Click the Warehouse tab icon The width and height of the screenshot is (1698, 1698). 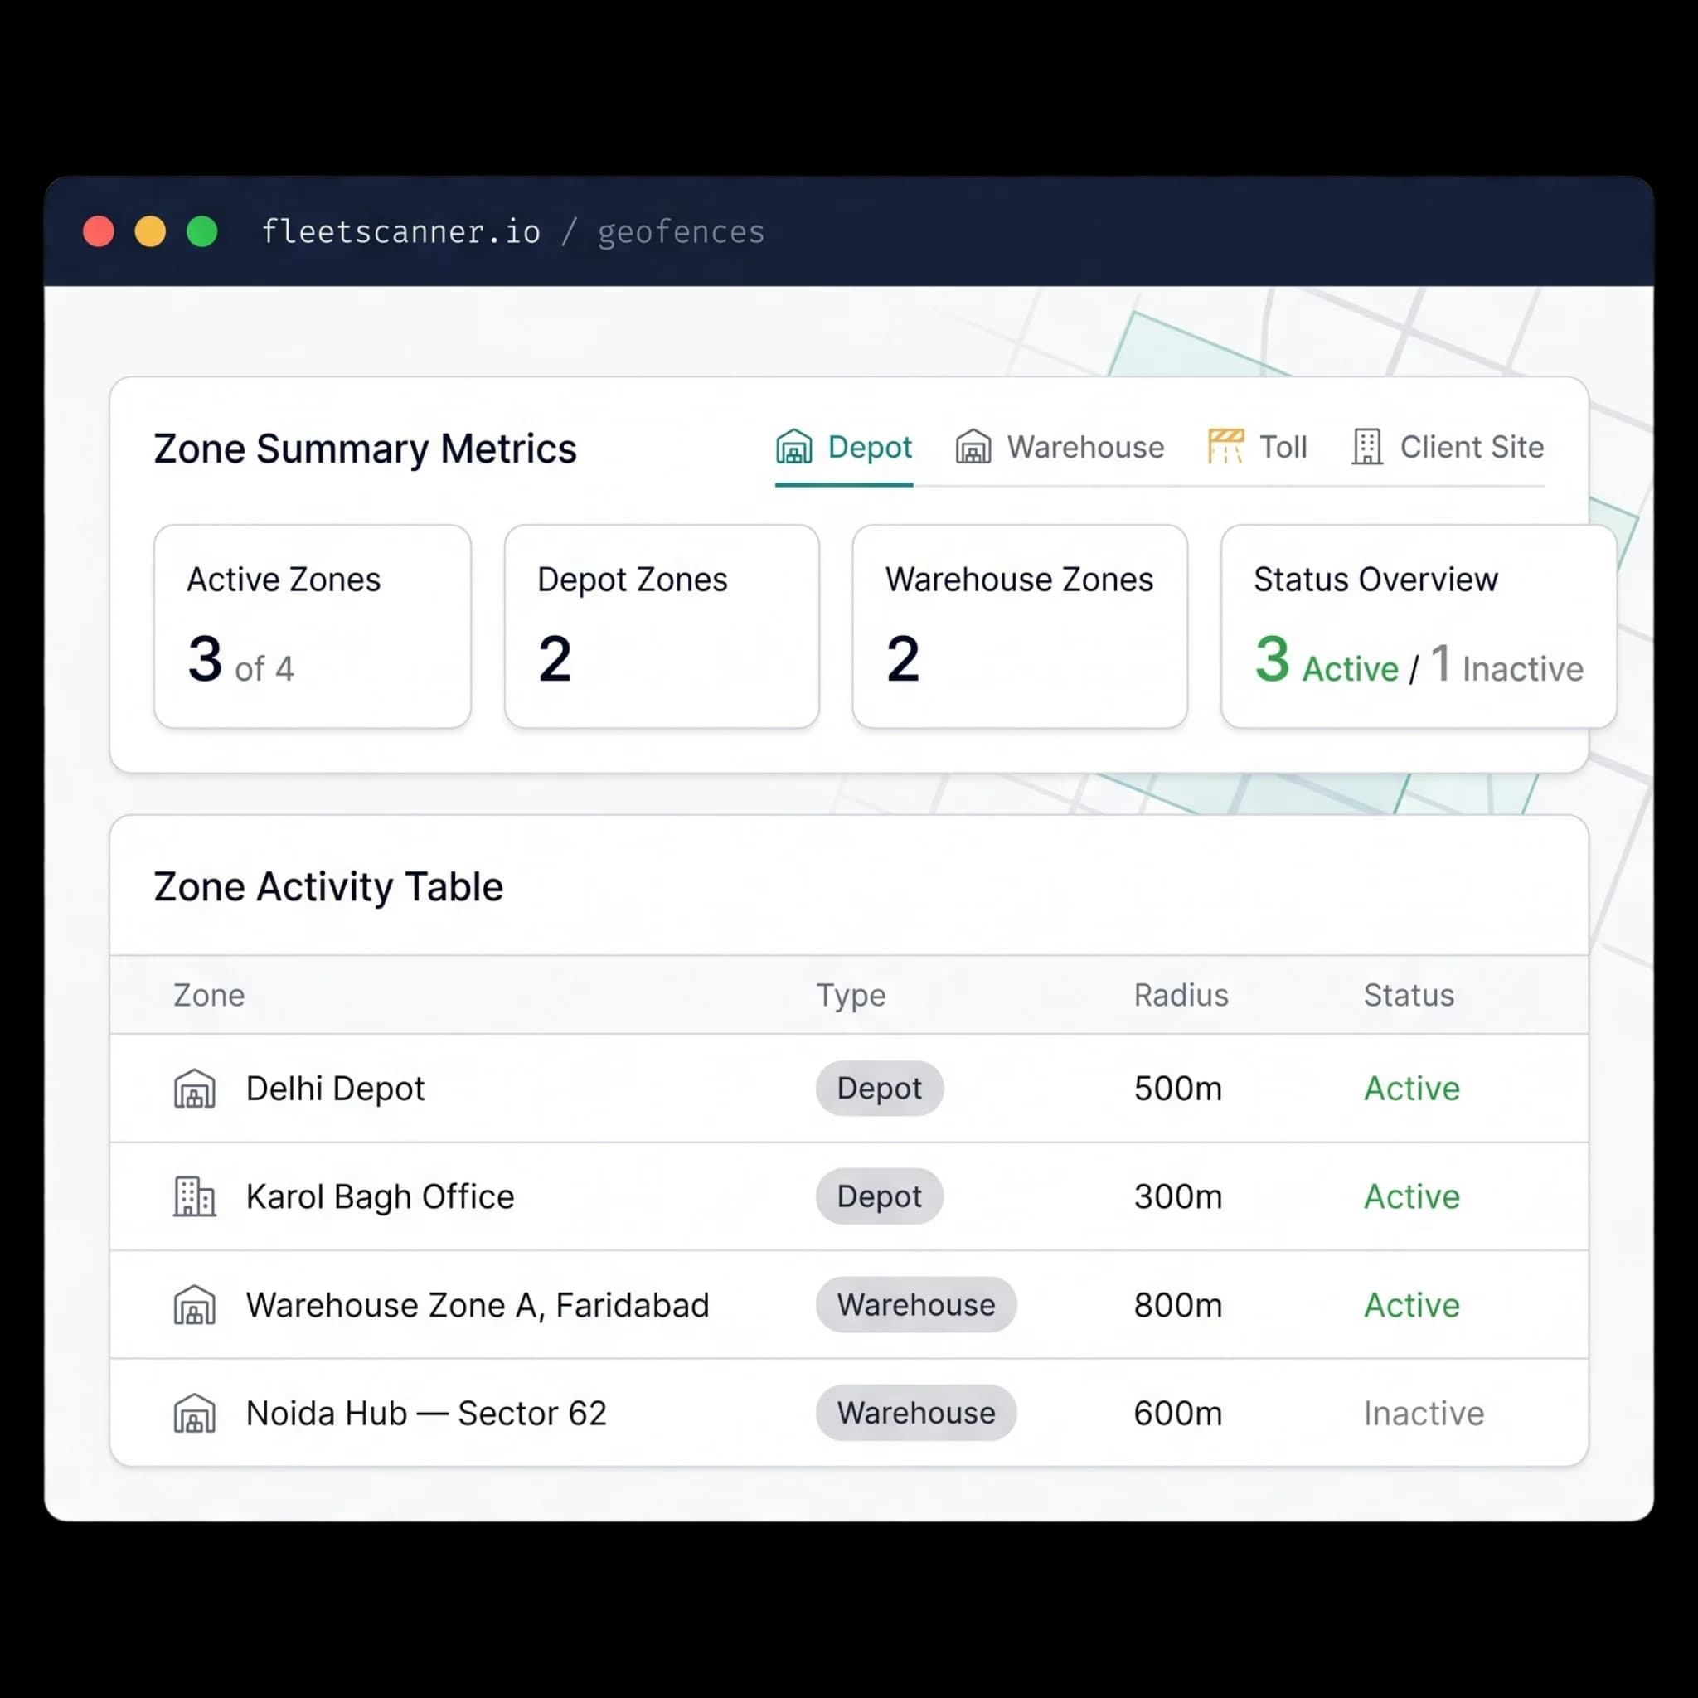click(973, 447)
